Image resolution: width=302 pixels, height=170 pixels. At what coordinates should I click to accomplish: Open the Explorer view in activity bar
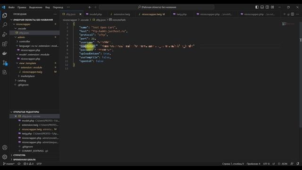click(x=5, y=15)
